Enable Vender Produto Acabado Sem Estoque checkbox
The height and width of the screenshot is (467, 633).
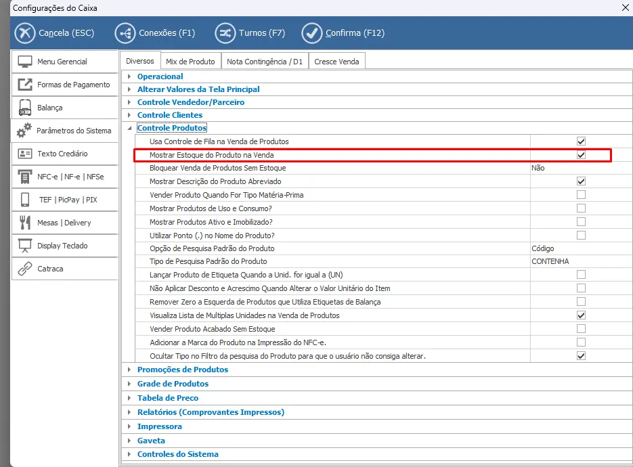[x=581, y=329]
